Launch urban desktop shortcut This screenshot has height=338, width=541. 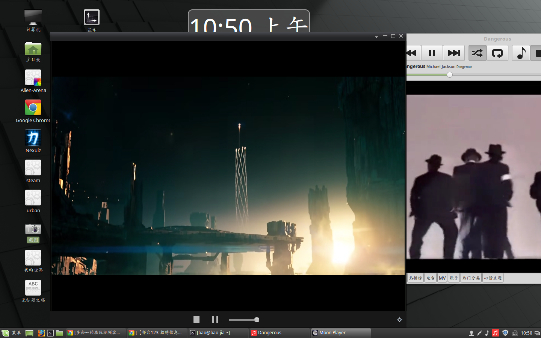33,201
